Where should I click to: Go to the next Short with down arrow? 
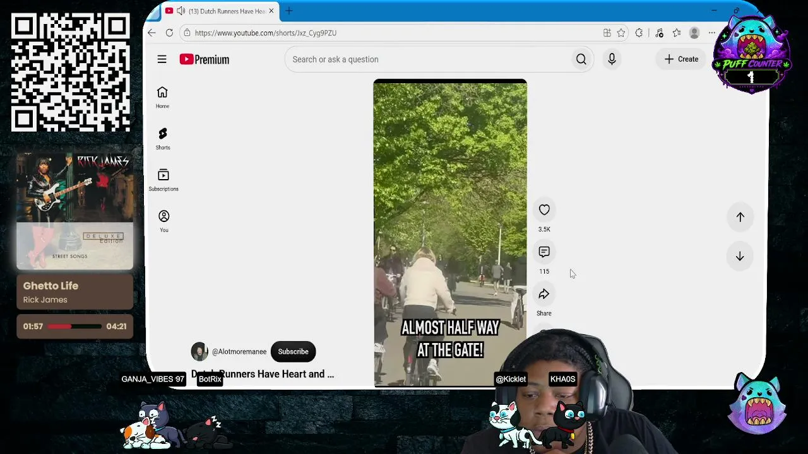click(740, 257)
